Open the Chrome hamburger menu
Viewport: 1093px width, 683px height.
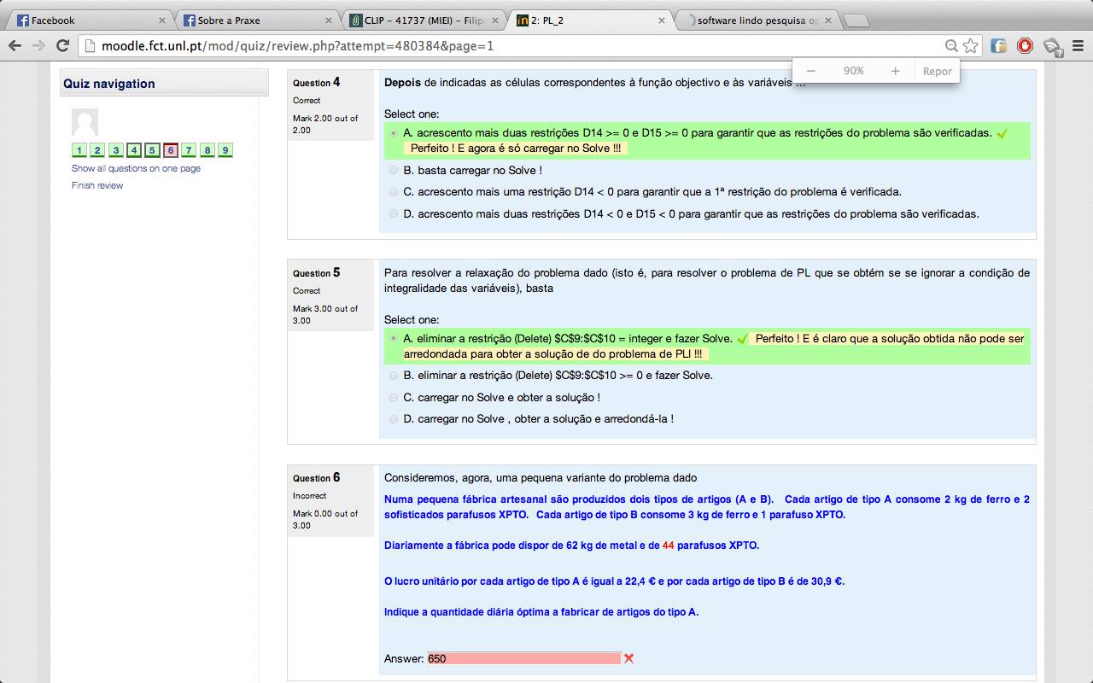pyautogui.click(x=1078, y=46)
